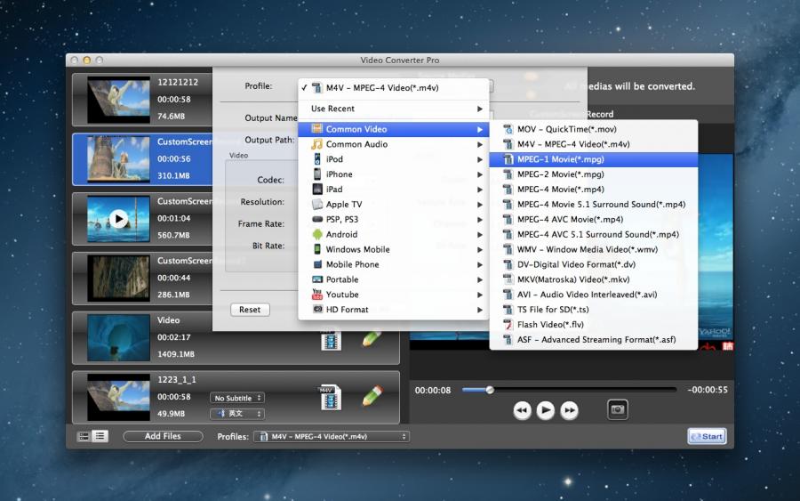800x501 pixels.
Task: Click the Windows Mobile phone icon
Action: [316, 249]
